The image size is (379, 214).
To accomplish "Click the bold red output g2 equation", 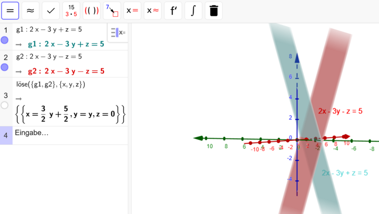I will tap(66, 71).
